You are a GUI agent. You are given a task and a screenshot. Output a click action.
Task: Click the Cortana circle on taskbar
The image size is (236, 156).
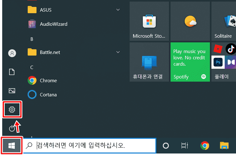click(166, 146)
